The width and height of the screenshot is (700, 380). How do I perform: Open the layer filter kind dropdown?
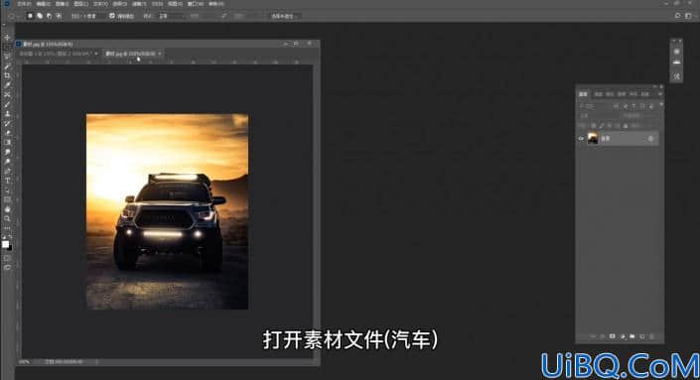tap(594, 106)
